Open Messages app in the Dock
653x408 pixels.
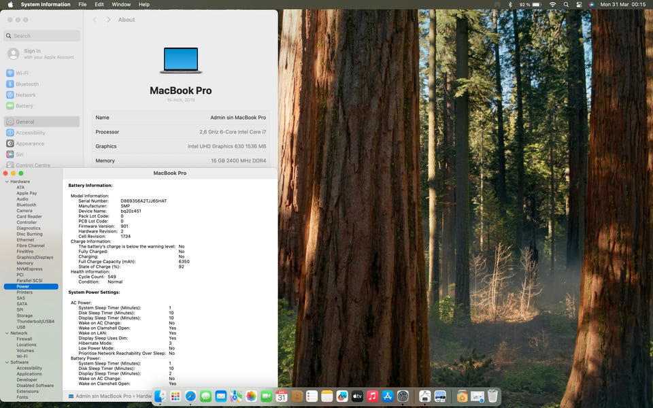(x=205, y=396)
